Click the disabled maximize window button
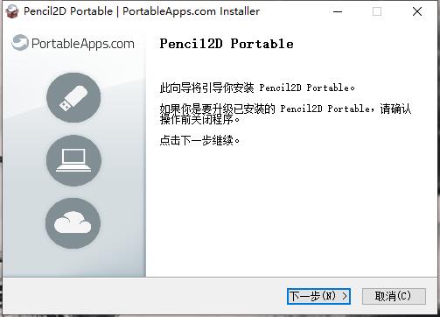Viewport: 440px width, 317px height. pyautogui.click(x=377, y=11)
